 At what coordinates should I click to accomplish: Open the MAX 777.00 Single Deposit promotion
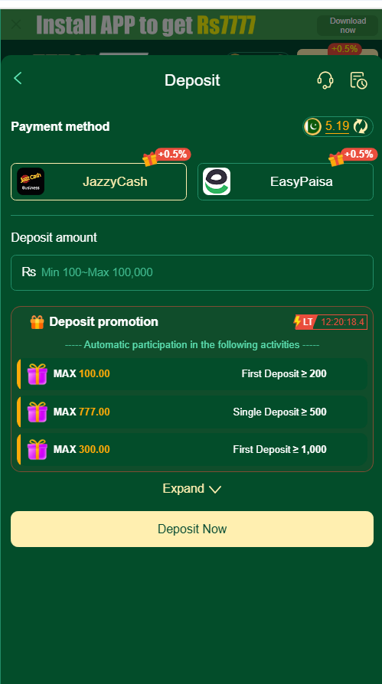[192, 412]
